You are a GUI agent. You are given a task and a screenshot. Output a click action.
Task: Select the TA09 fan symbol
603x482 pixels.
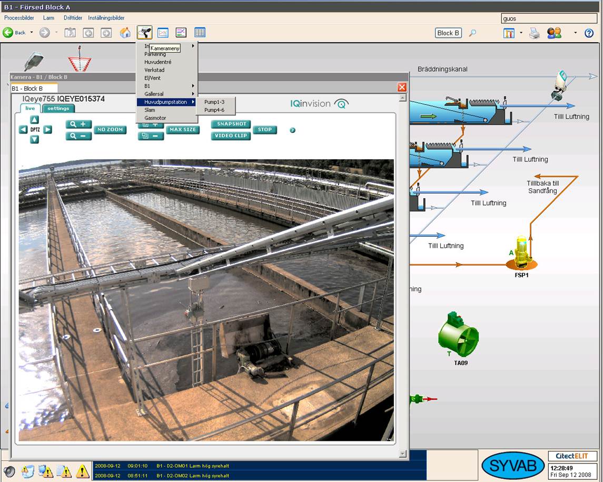pos(458,336)
